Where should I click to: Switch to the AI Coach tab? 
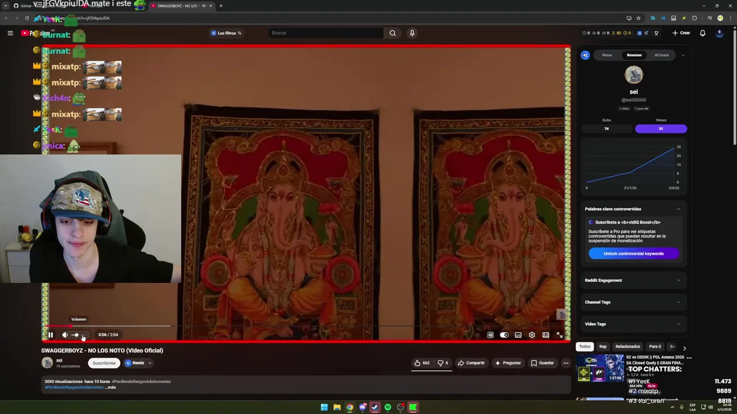[662, 55]
